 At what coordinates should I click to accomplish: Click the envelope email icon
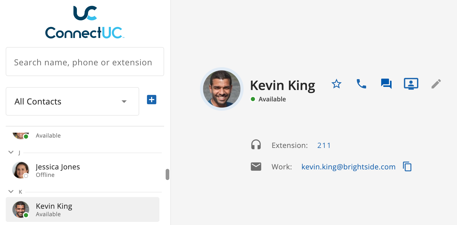tap(256, 167)
